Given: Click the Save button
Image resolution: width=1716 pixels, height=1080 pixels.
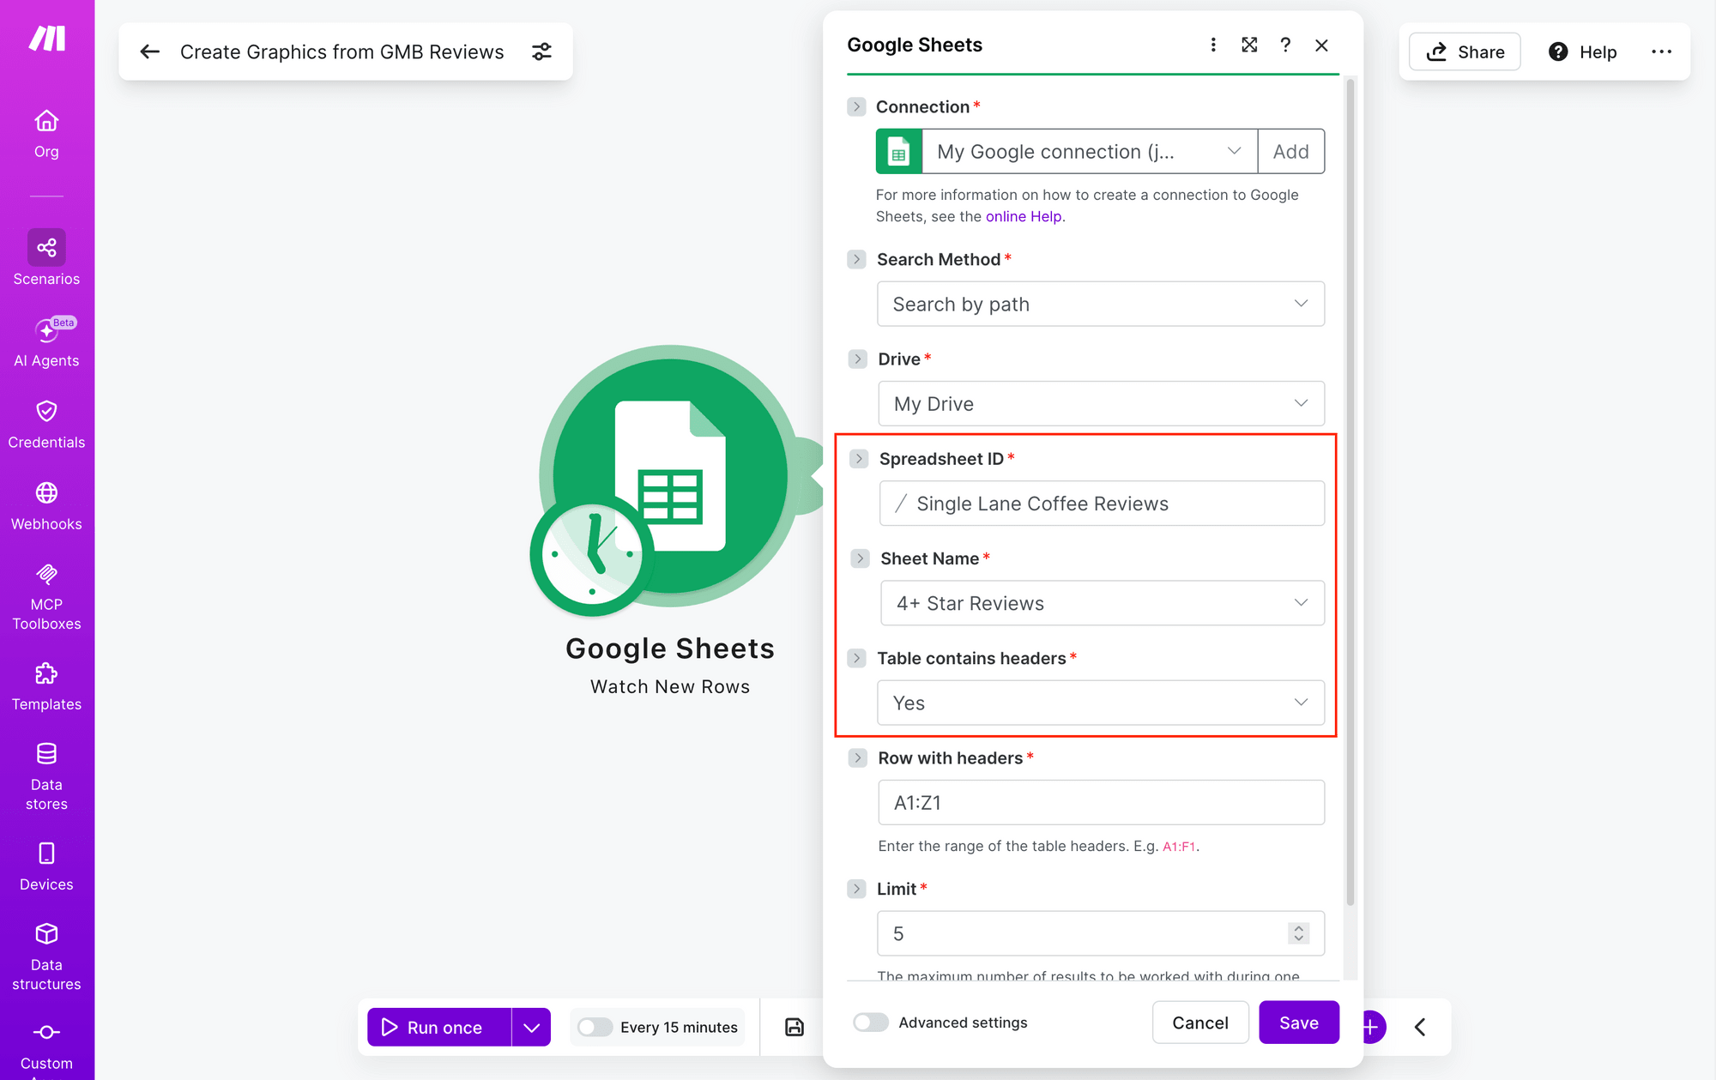Looking at the screenshot, I should pos(1299,1023).
